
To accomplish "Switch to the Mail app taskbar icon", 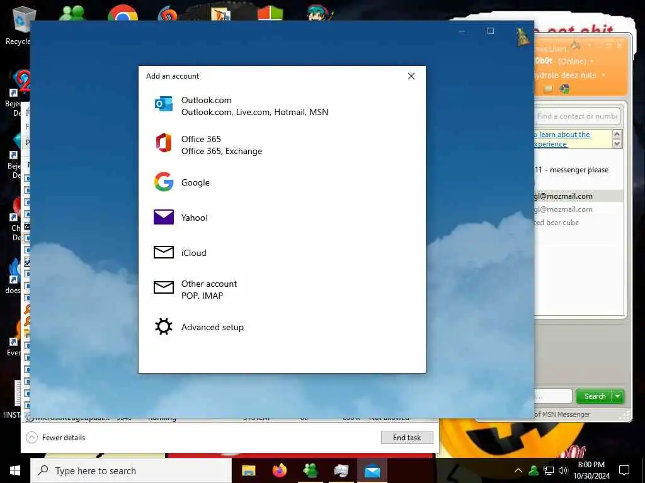I will (372, 470).
